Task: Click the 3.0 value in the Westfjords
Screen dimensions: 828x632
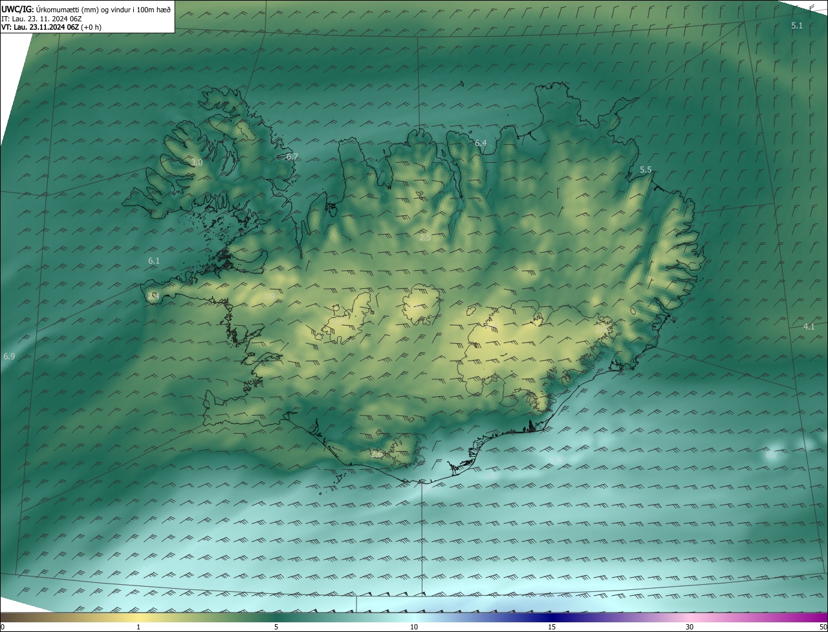Action: click(x=197, y=163)
